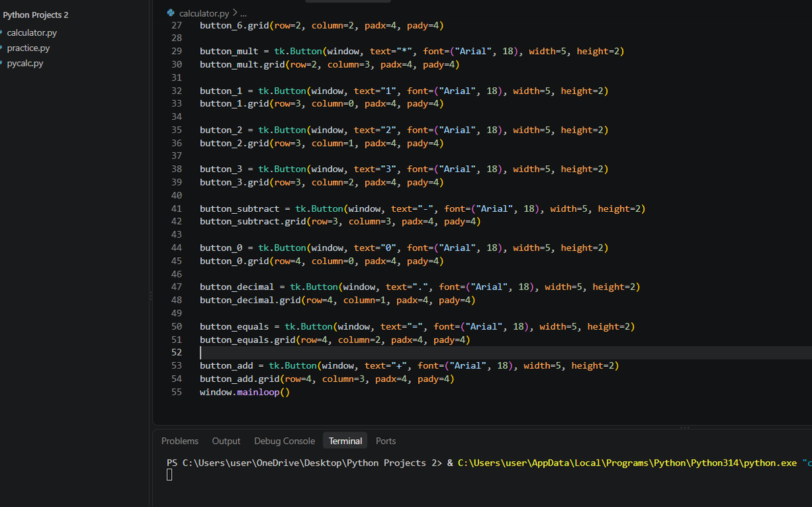Click the button_3 variable on line 38
812x507 pixels.
[x=221, y=169]
